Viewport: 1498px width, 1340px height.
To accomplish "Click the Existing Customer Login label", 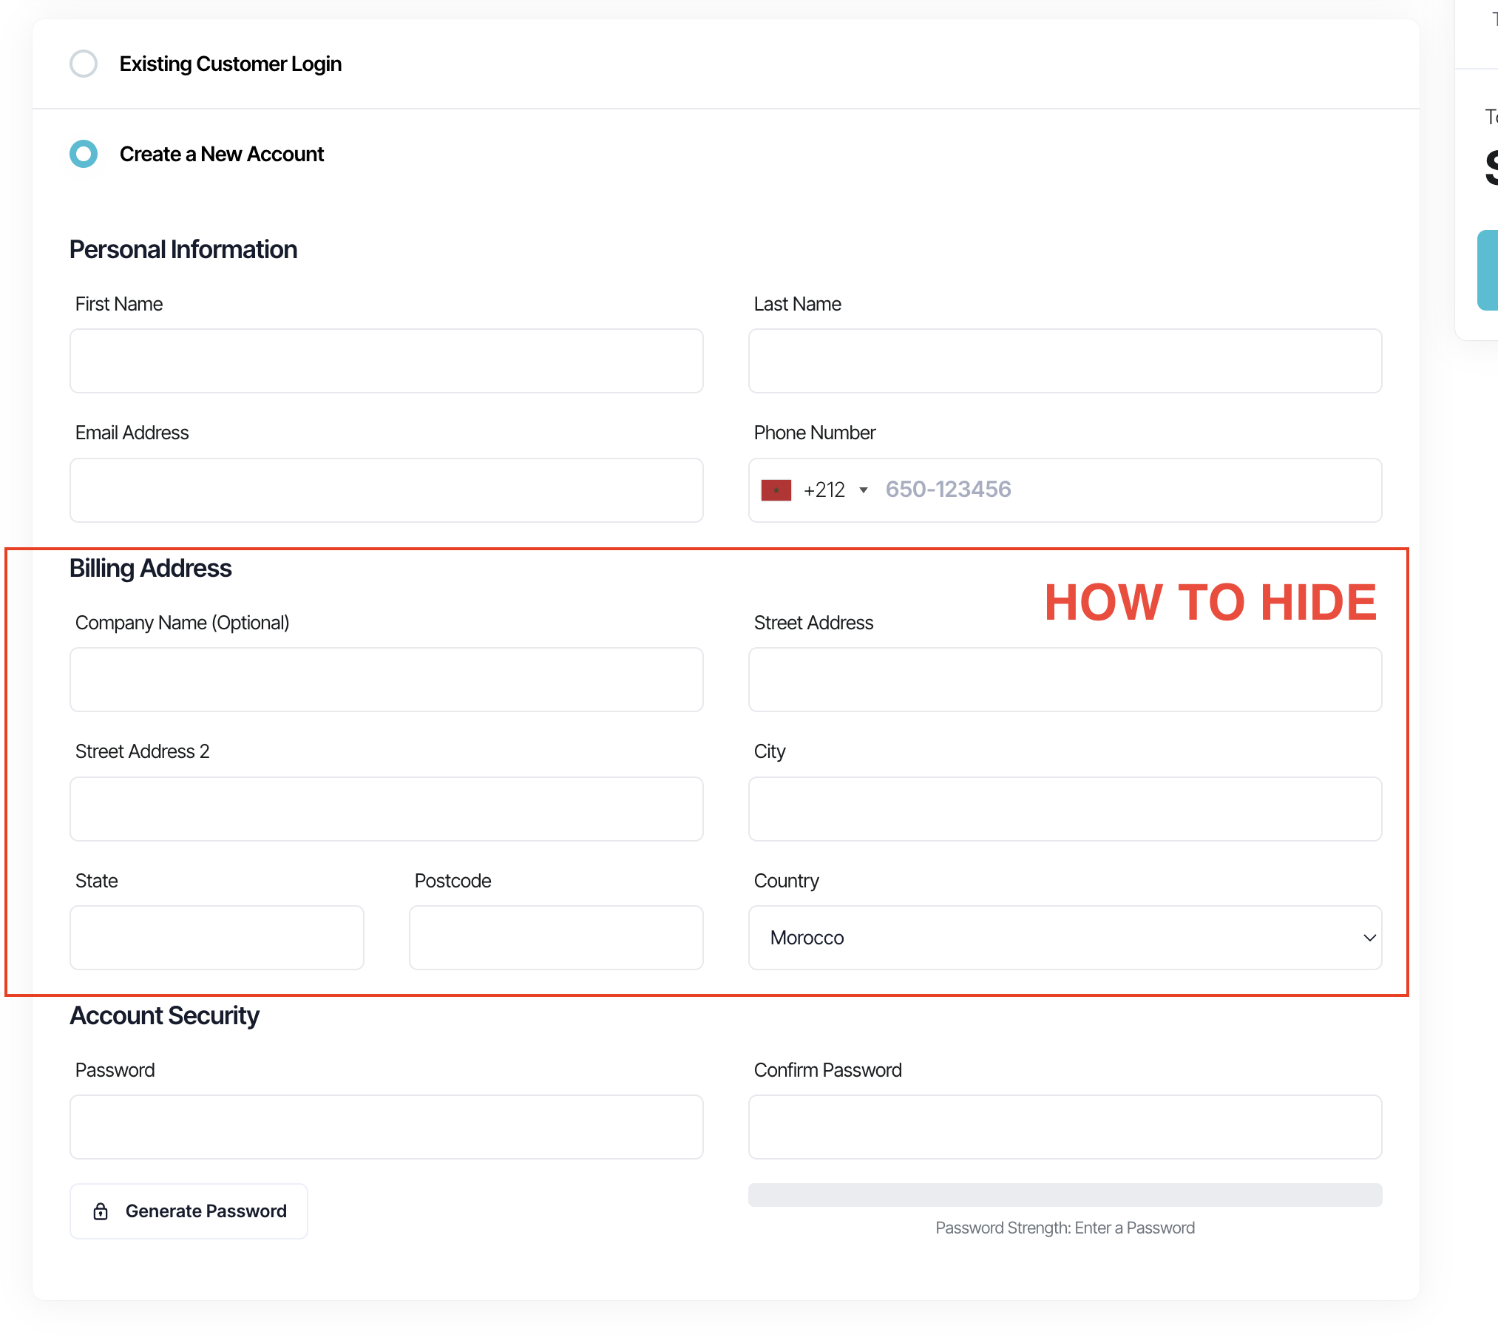I will pos(231,64).
